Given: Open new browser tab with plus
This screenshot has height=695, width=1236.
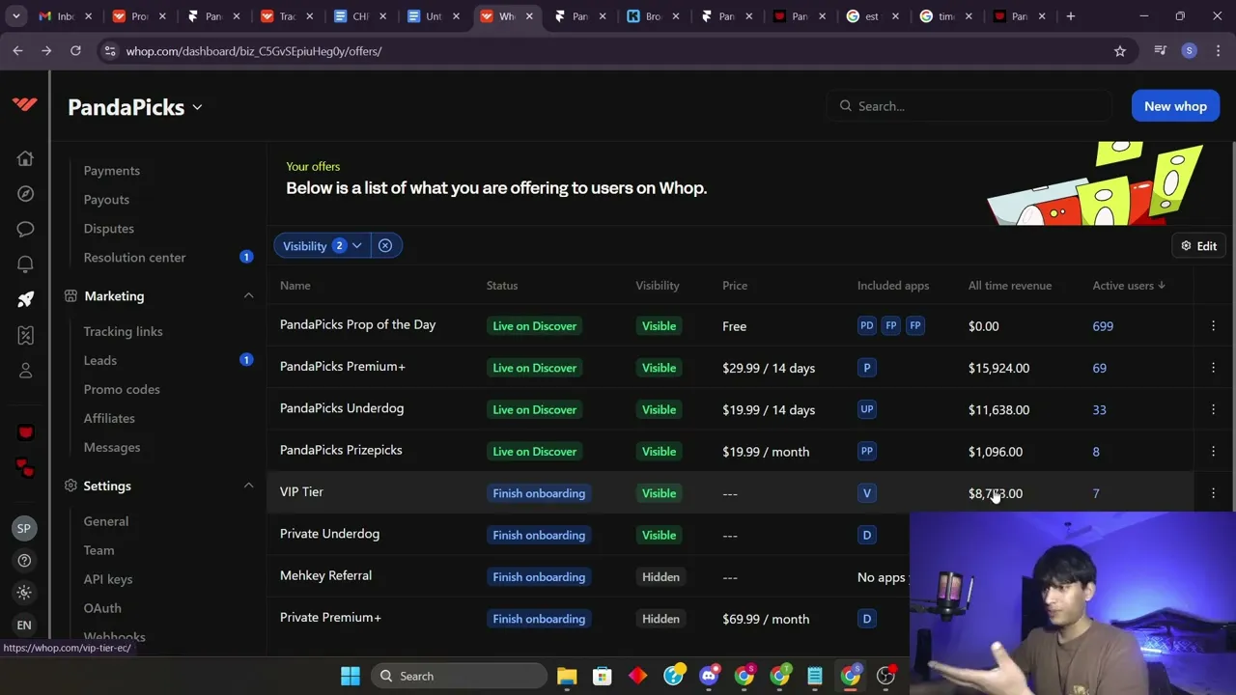Looking at the screenshot, I should click(1070, 16).
